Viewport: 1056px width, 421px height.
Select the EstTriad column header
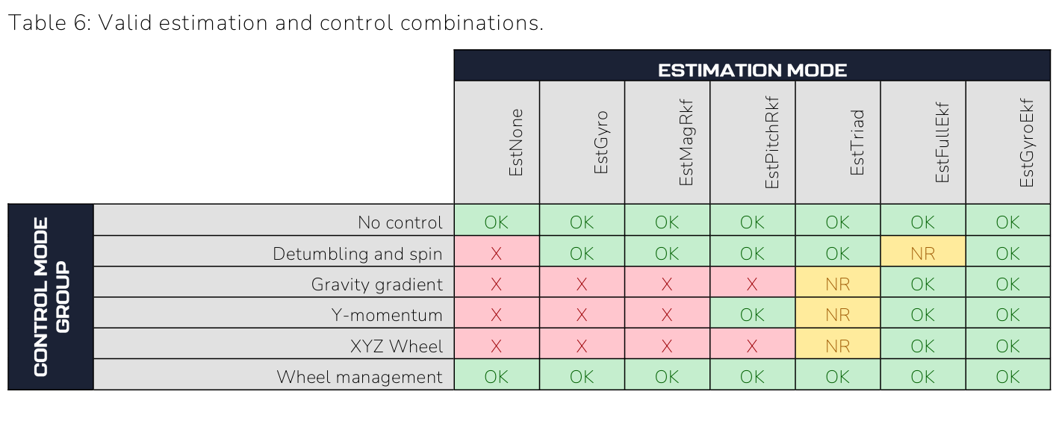pos(857,143)
